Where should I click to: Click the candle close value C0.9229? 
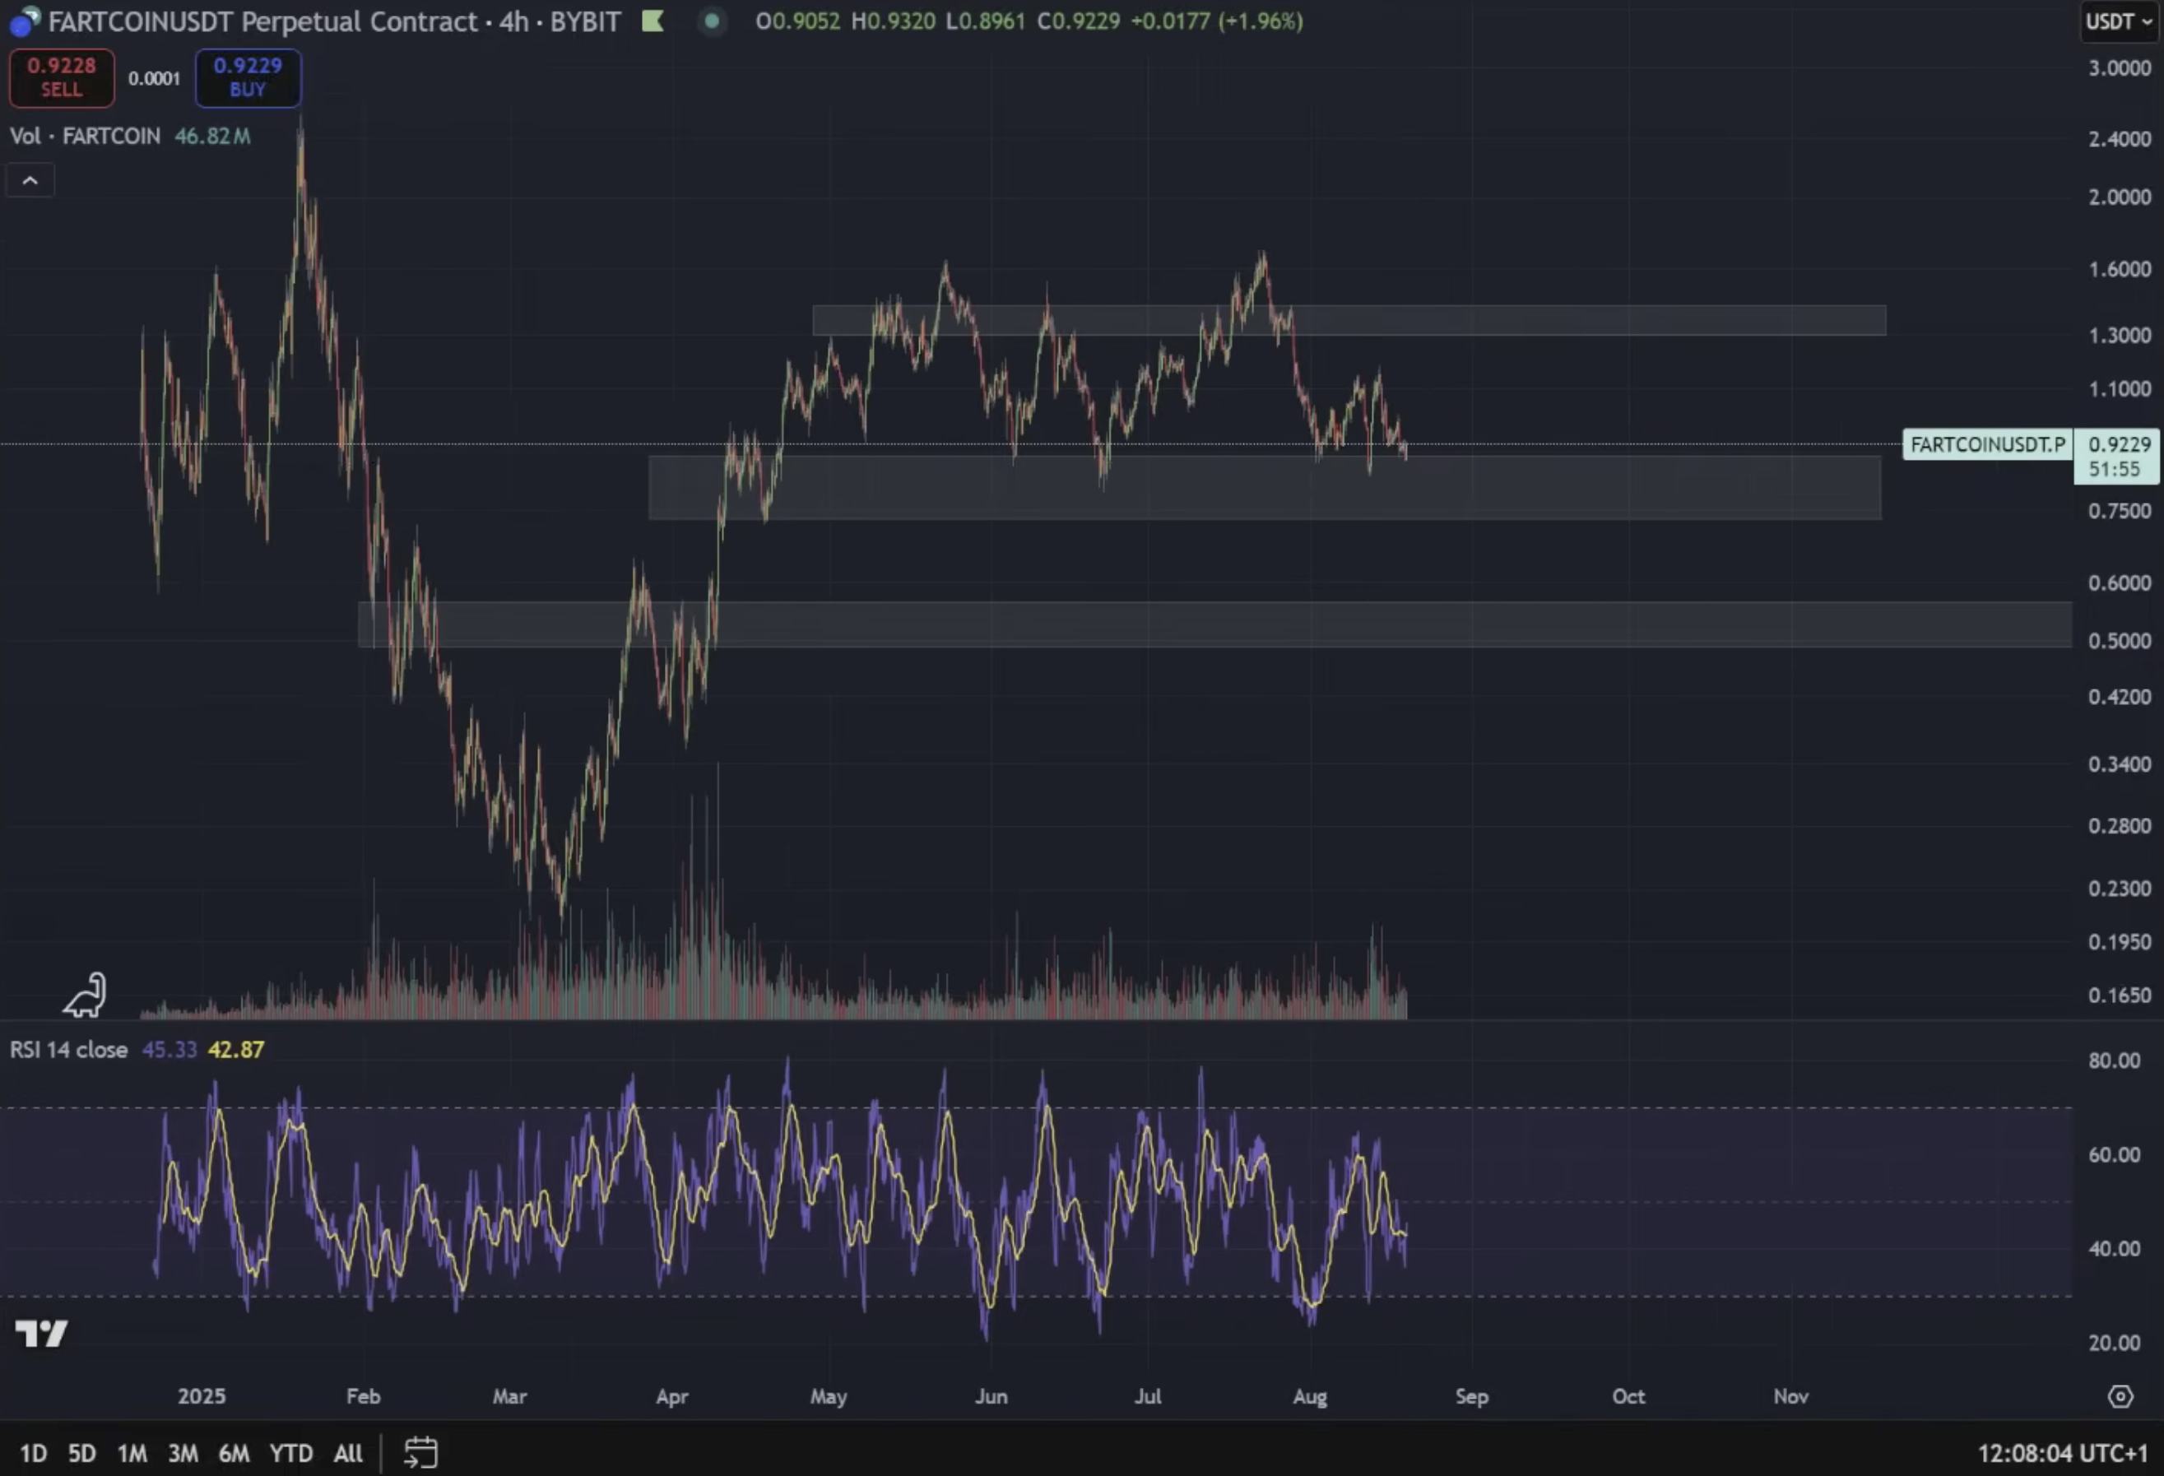1078,21
